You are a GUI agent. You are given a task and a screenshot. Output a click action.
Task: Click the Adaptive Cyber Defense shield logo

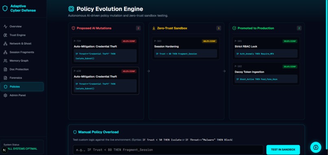click(x=5, y=9)
